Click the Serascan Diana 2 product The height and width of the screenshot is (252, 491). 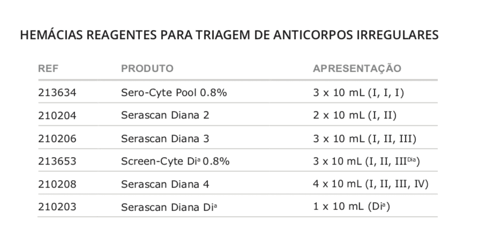click(165, 115)
